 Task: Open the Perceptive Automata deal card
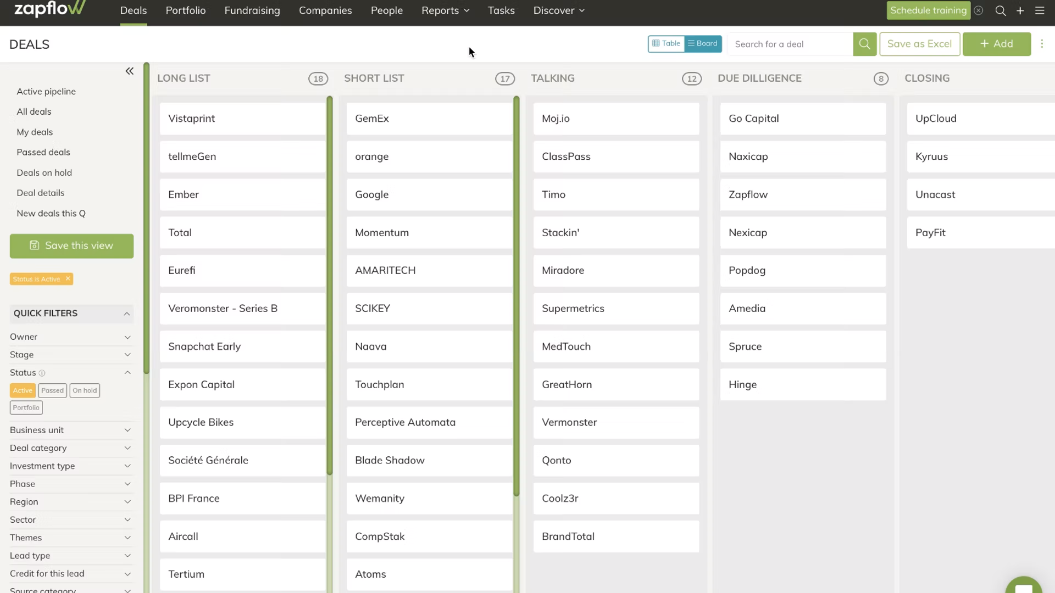[x=429, y=422]
